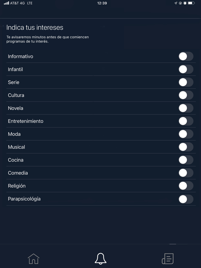Screen dimensions: 201x268
Task: Activate the Cultura switch
Action: 186,95
